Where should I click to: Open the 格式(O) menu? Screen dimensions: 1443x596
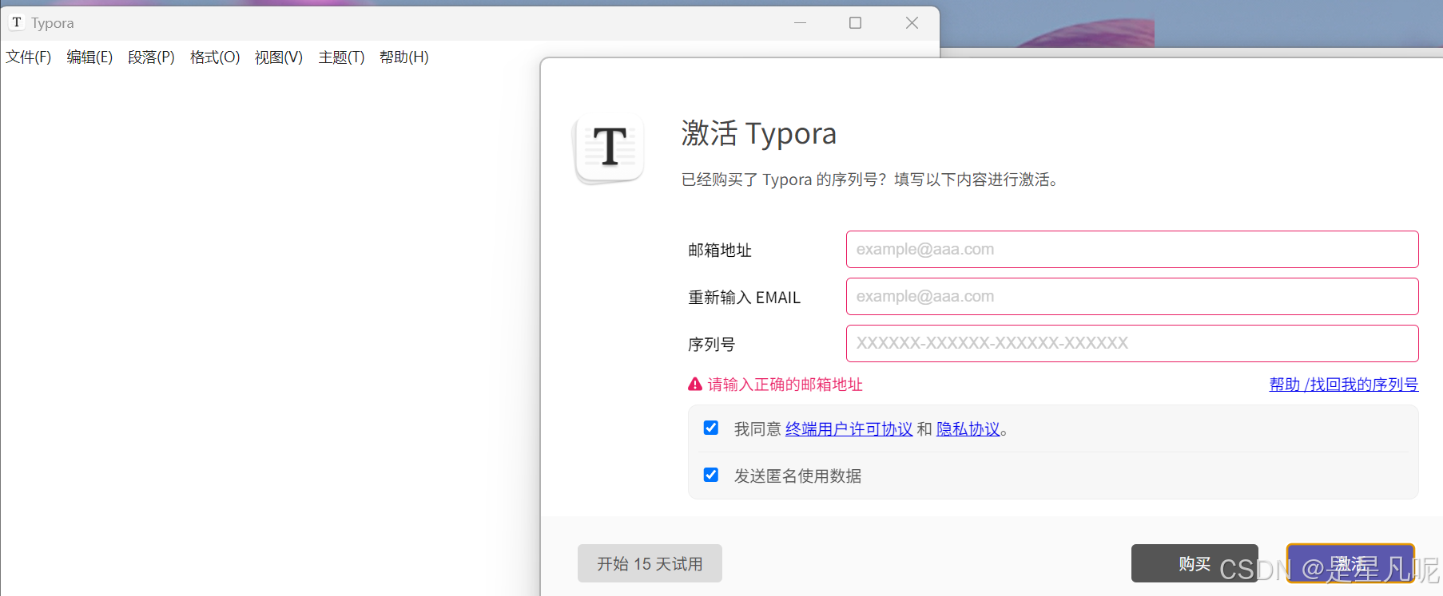tap(215, 57)
